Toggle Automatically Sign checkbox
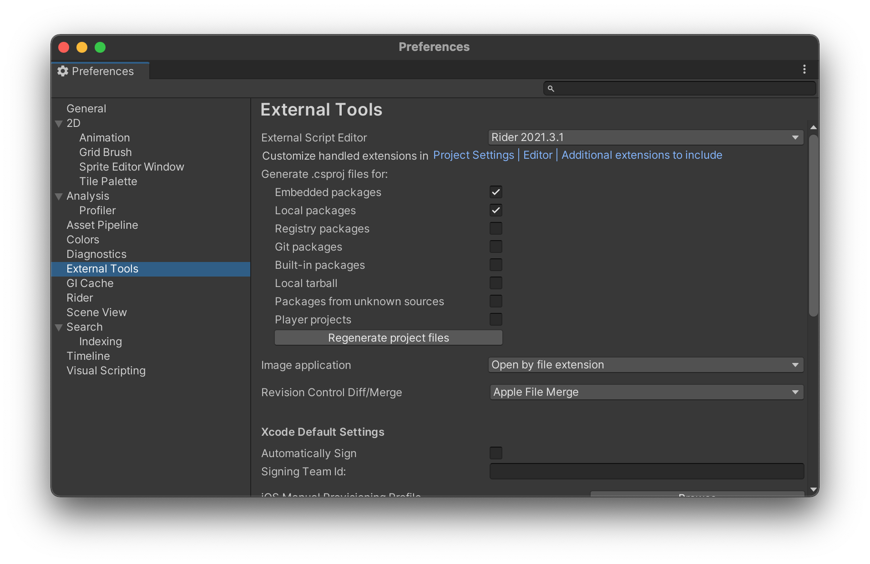Screen dimensions: 870x564 pos(496,453)
